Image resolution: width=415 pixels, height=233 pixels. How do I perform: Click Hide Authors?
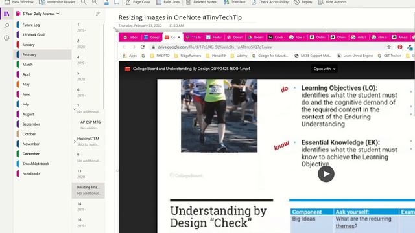[x=333, y=2]
